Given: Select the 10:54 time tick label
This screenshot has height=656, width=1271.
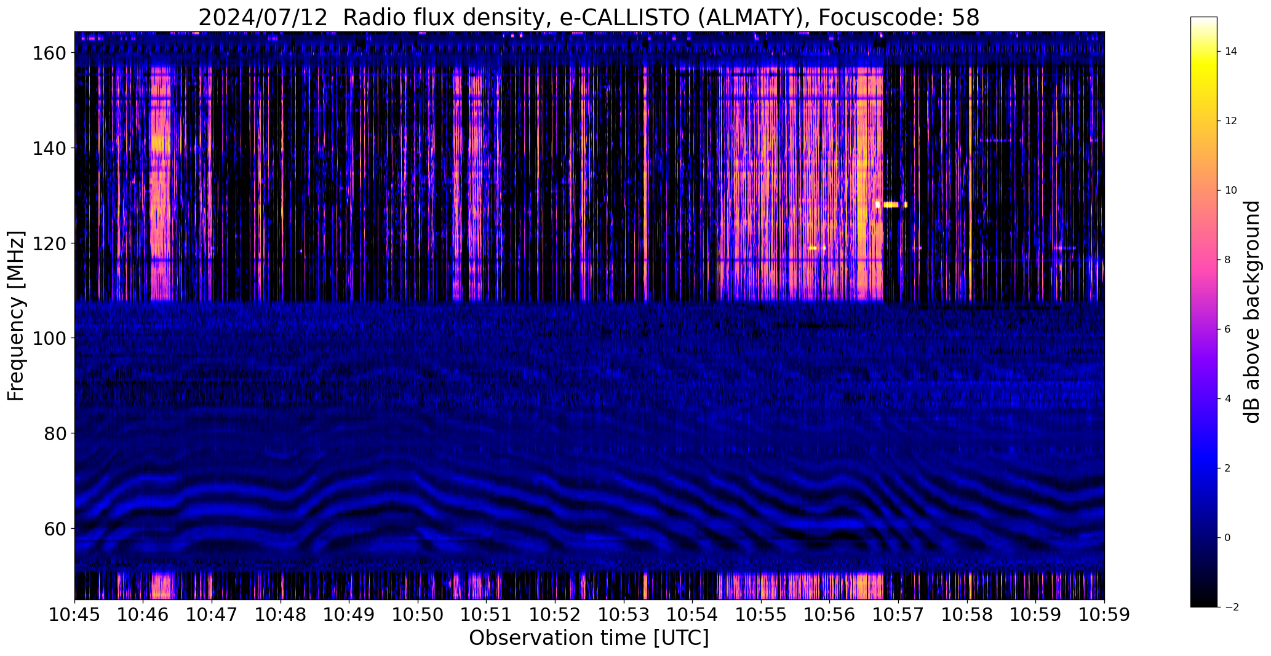Looking at the screenshot, I should tap(693, 615).
